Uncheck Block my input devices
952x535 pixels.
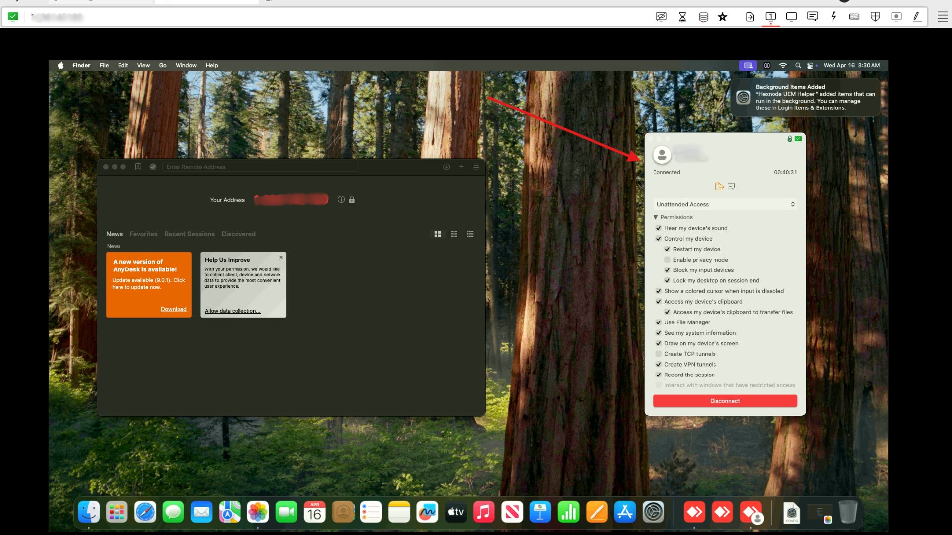pos(667,270)
